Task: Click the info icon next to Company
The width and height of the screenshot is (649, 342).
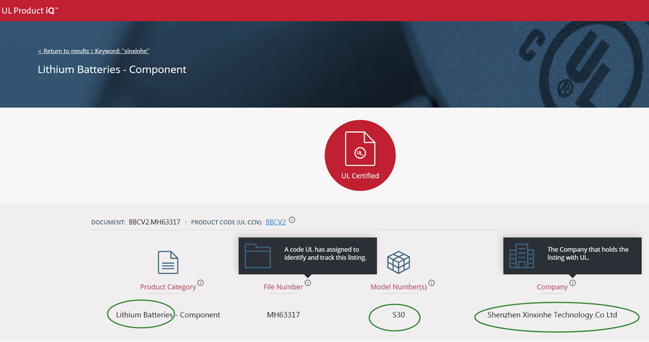Action: [572, 283]
